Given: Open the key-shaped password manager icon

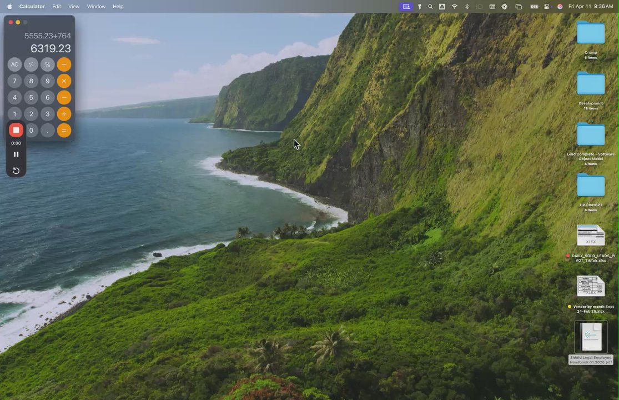Looking at the screenshot, I should click(x=420, y=6).
